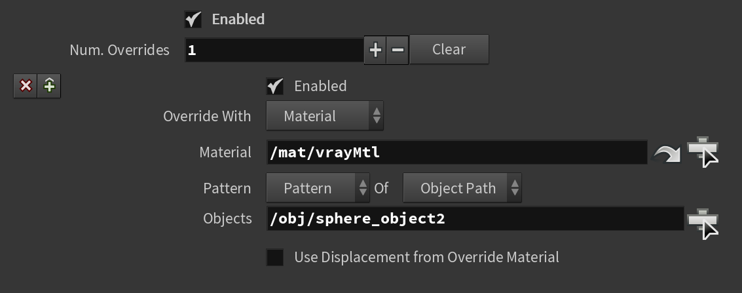Select the Objects field containing /obj/sphere_object2
742x293 pixels.
[475, 219]
